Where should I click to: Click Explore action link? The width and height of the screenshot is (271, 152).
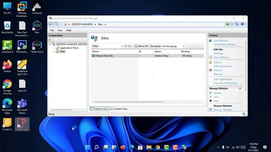(218, 62)
